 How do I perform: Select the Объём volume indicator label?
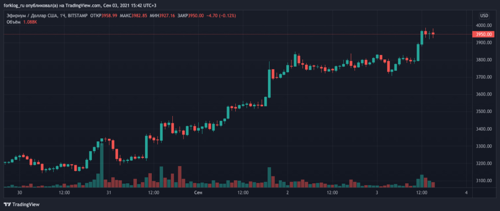point(13,22)
